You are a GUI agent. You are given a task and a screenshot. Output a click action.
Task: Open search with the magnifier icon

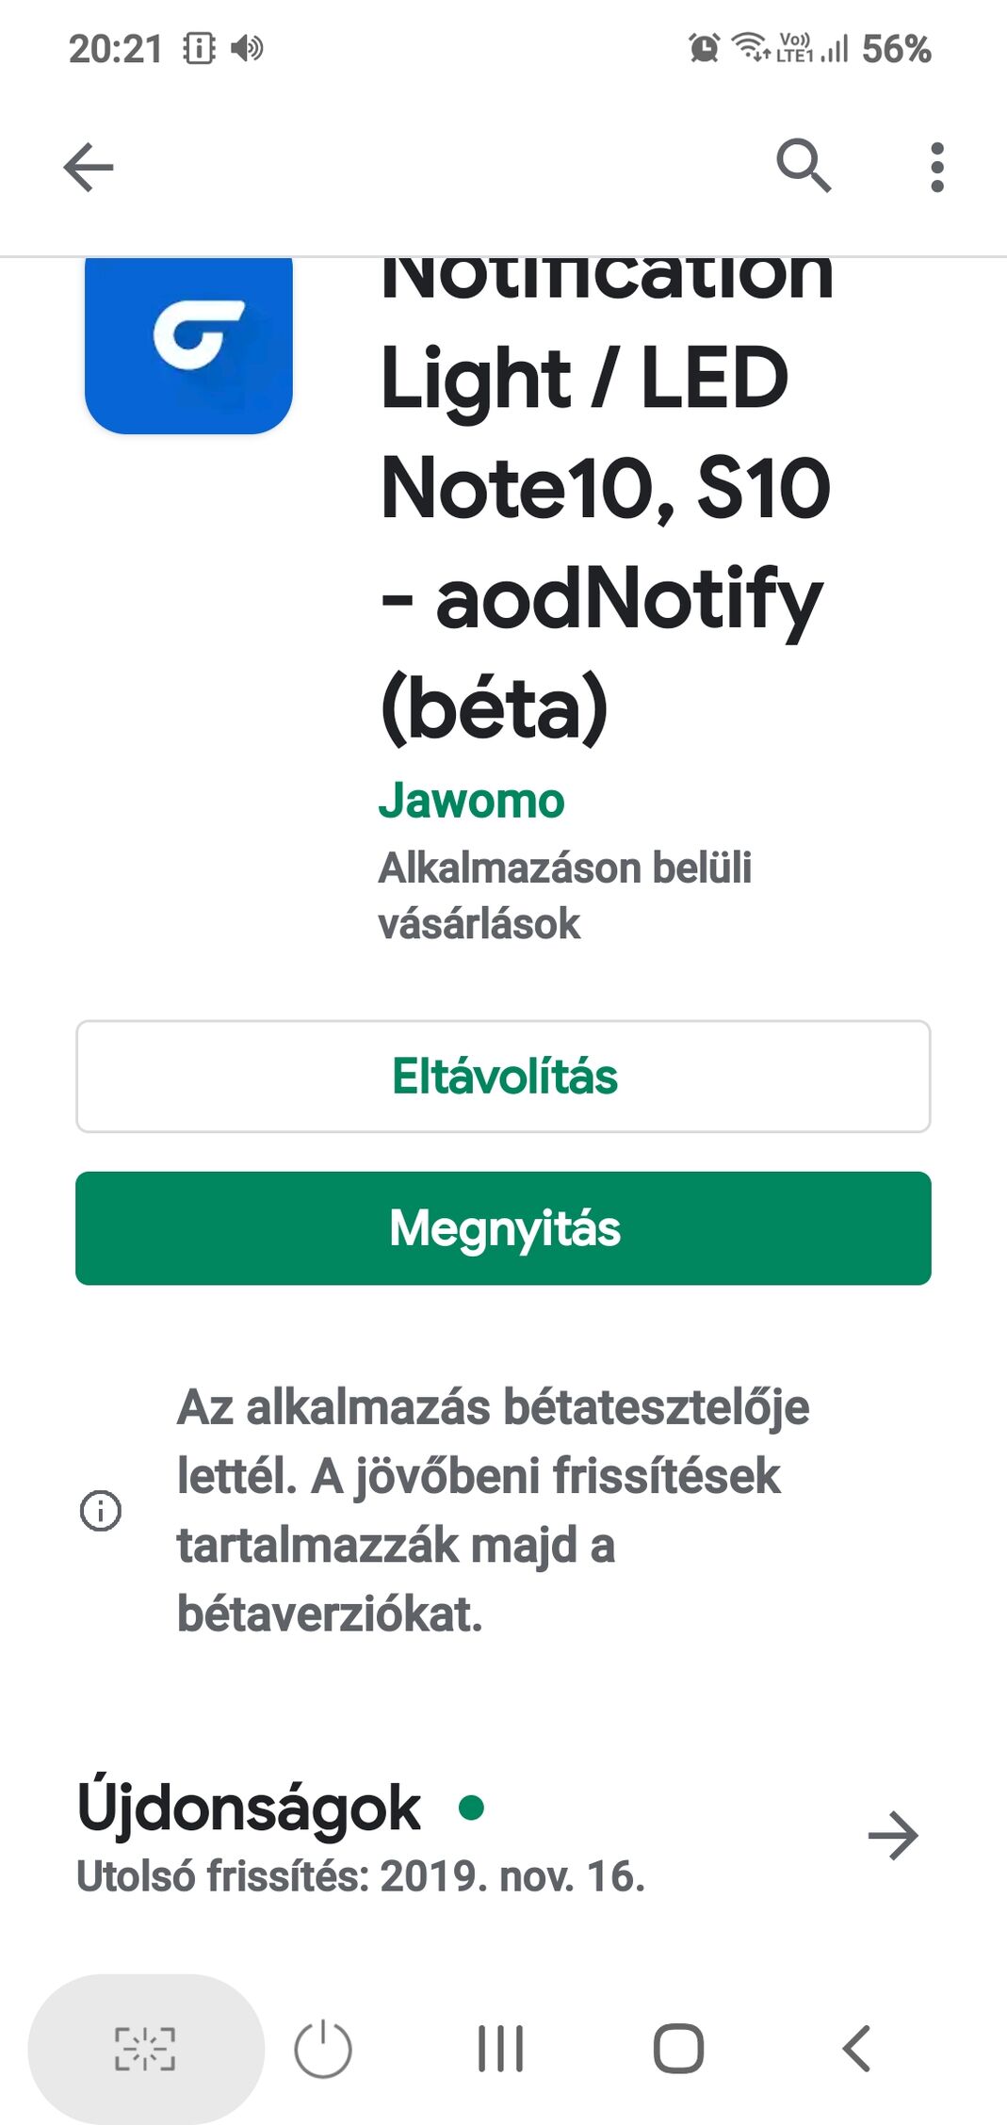803,166
